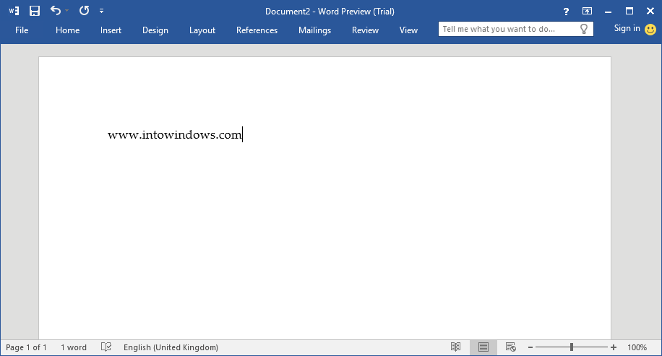Go to the Layout tab
The height and width of the screenshot is (356, 662).
tap(202, 30)
